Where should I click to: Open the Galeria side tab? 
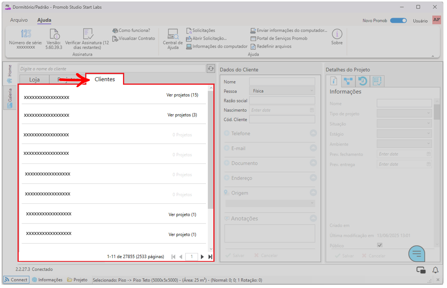point(10,98)
